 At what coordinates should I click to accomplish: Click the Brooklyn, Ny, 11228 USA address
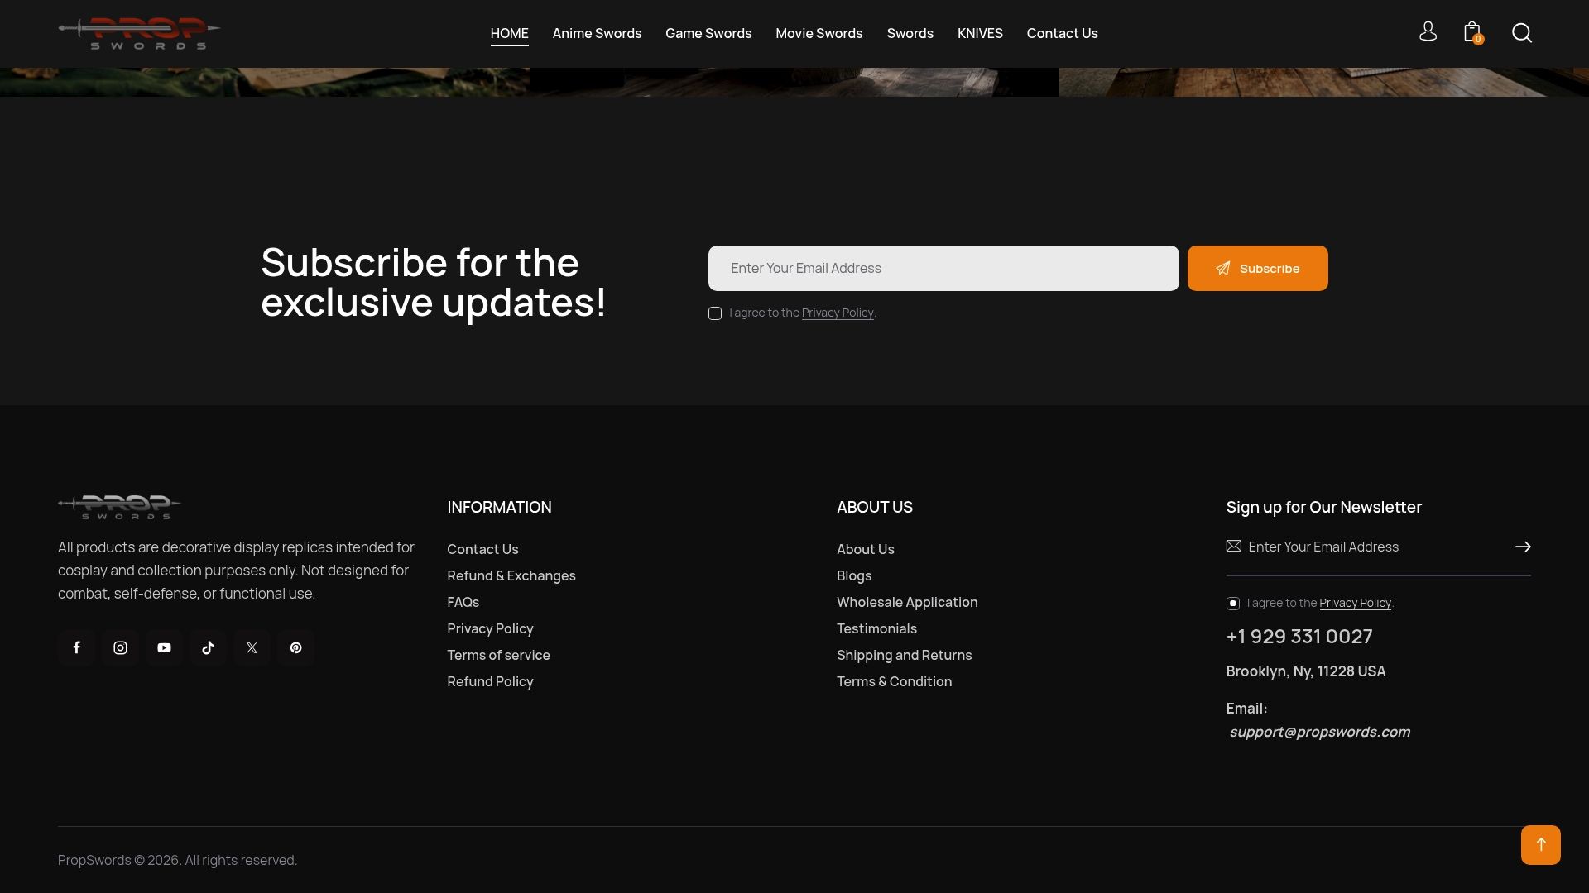(x=1306, y=671)
